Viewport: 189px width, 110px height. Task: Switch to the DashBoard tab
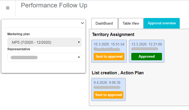(104, 23)
